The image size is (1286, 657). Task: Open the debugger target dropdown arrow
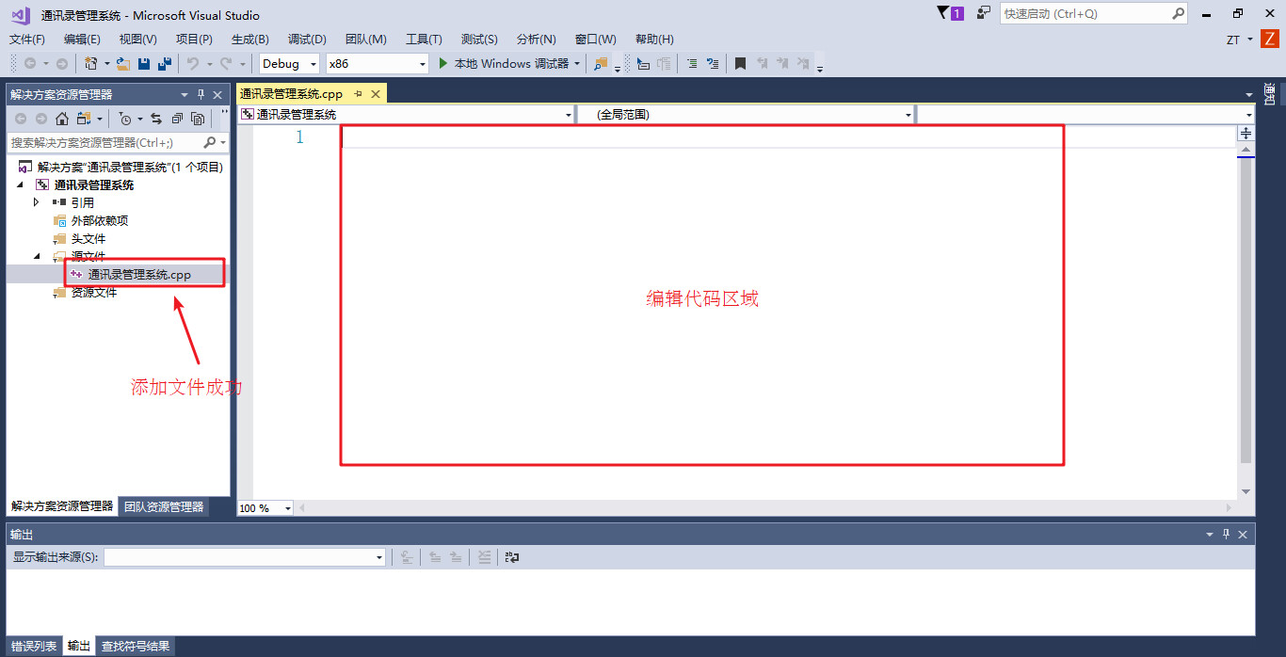(x=577, y=64)
